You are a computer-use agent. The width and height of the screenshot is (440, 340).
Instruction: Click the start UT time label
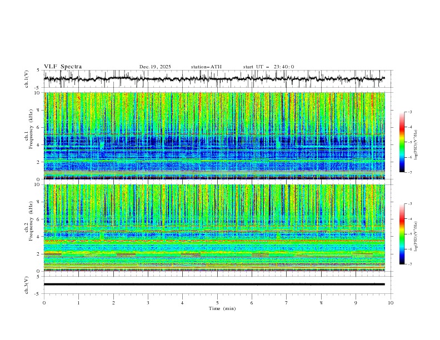(x=268, y=67)
